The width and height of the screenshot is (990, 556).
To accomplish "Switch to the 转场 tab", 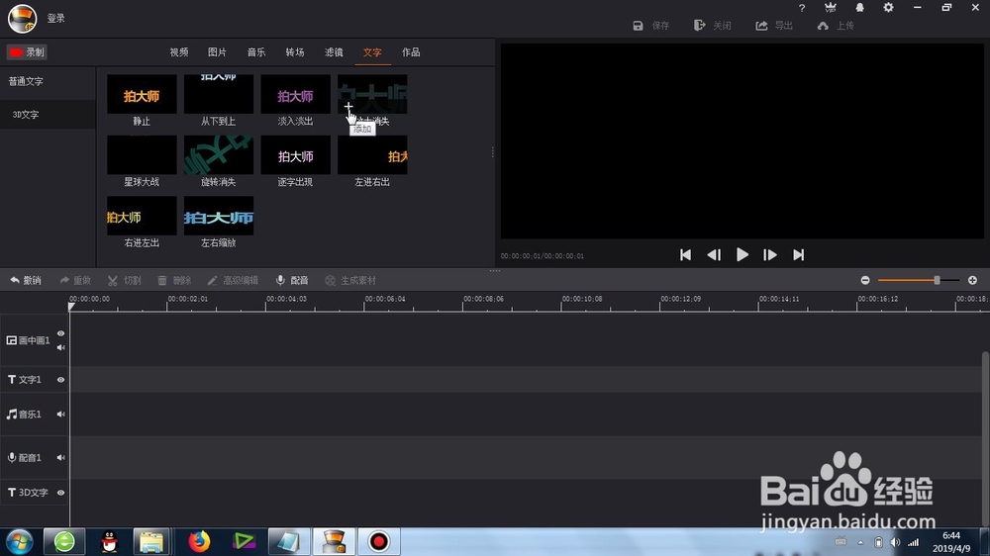I will 295,52.
